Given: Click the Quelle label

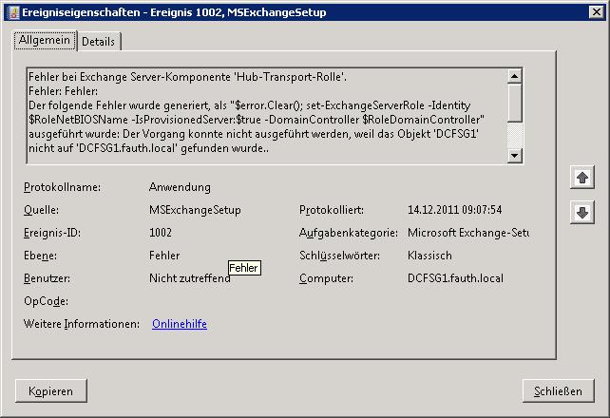Looking at the screenshot, I should point(41,210).
